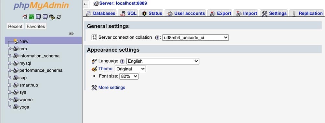Collapse navigation panel arrow button

[x=86, y=4]
